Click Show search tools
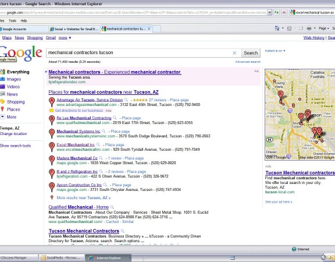This screenshot has height=262, width=335. click(x=15, y=146)
